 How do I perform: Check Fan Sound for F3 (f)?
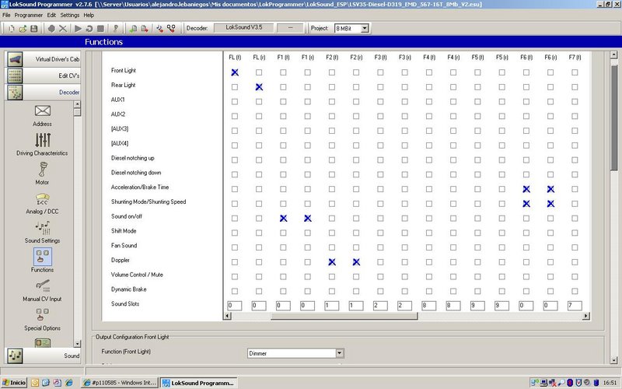point(380,247)
